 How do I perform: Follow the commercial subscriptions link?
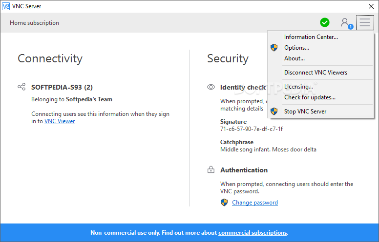[253, 233]
